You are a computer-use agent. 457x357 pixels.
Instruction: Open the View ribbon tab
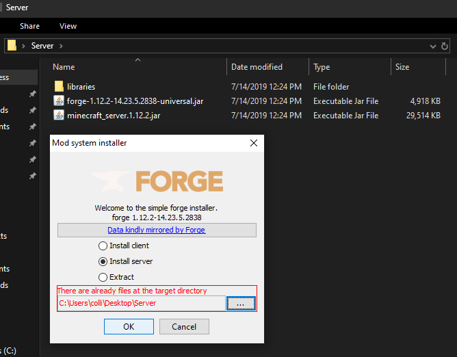(68, 26)
